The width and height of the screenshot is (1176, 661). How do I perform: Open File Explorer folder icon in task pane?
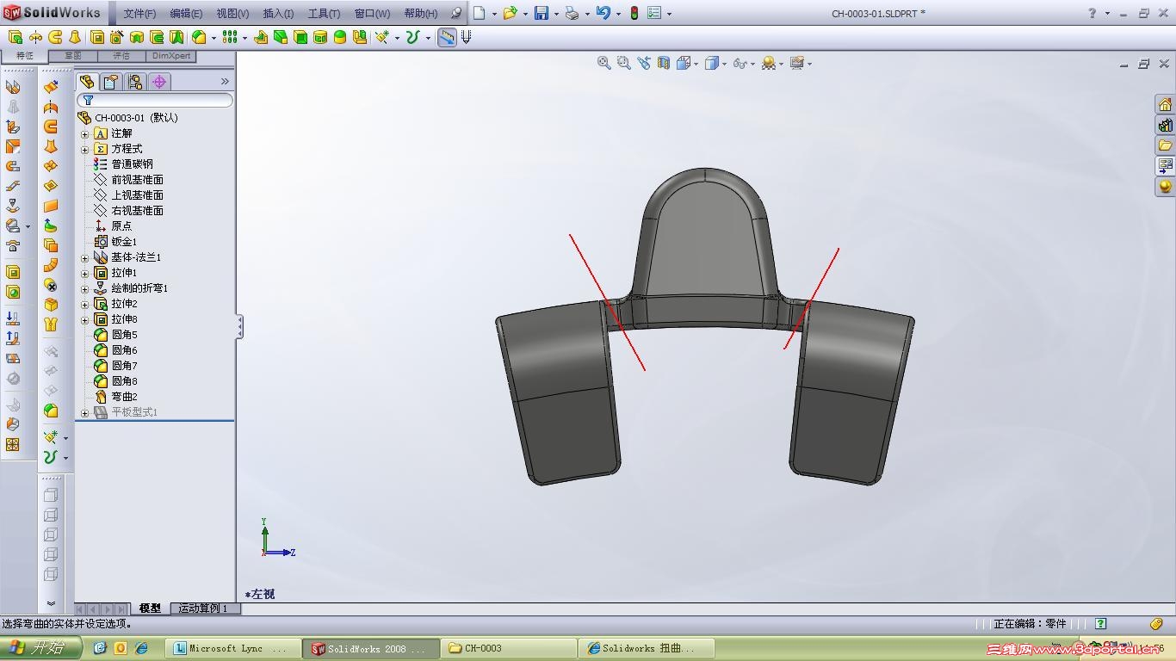coord(1165,145)
